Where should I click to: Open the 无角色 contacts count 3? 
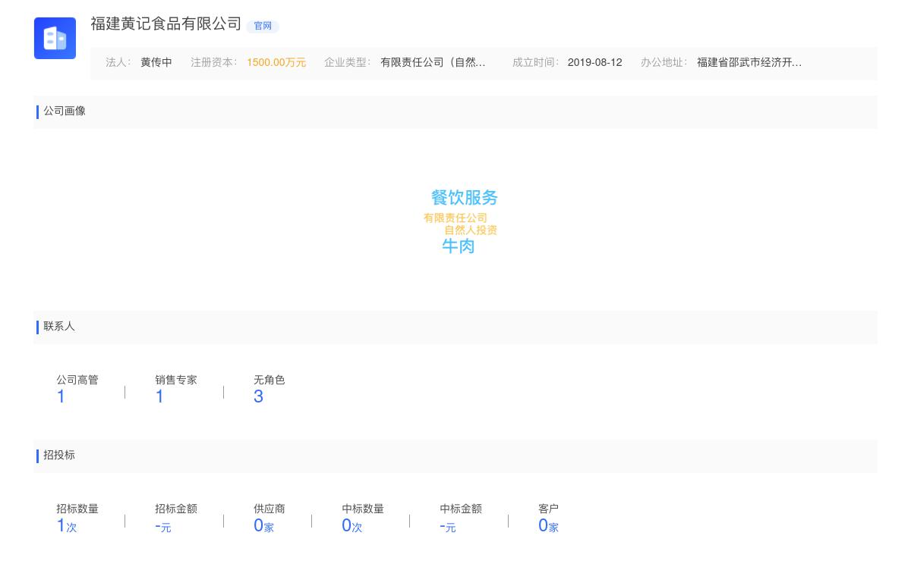(258, 396)
